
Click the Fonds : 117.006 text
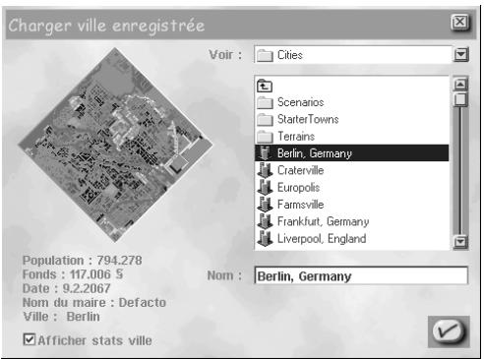(x=73, y=274)
